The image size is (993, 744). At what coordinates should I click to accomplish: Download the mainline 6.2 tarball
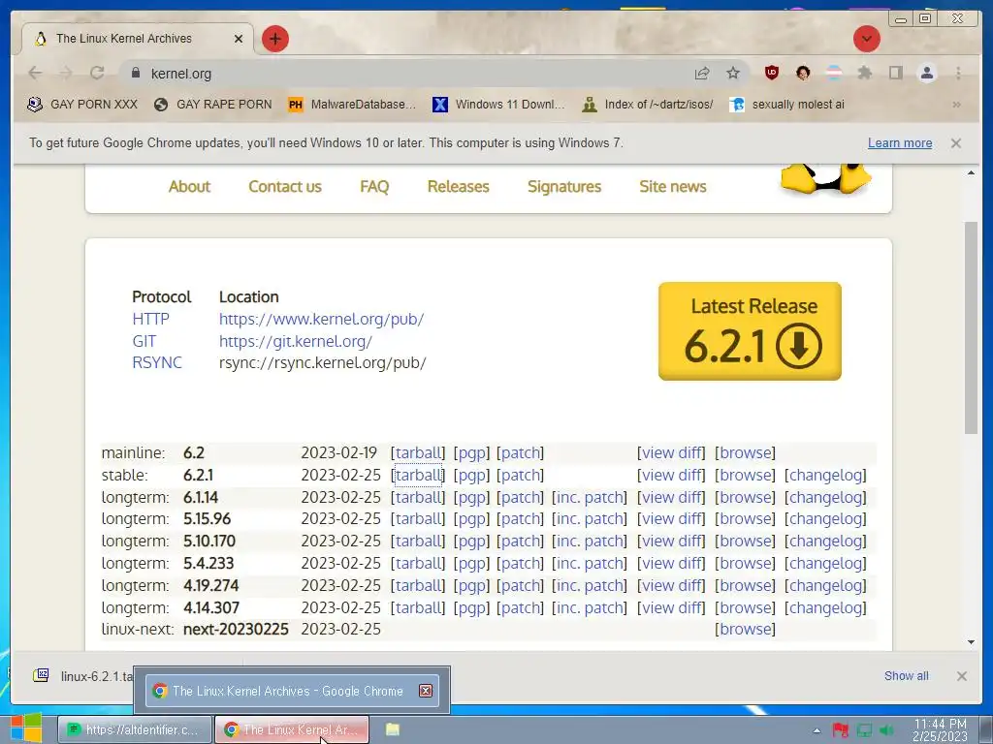coord(418,453)
